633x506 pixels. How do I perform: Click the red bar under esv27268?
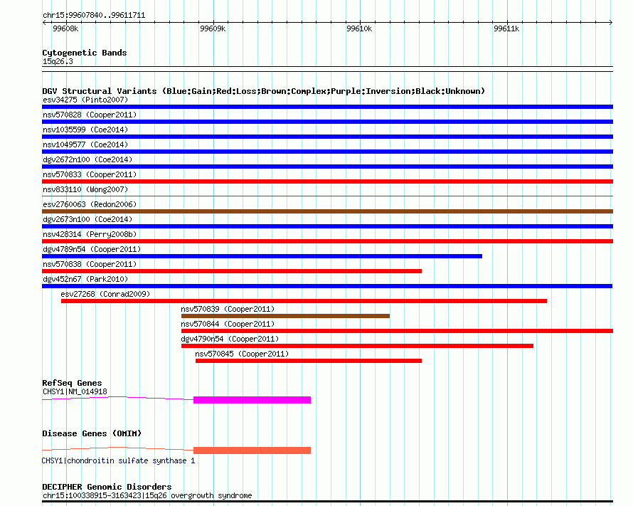point(304,301)
